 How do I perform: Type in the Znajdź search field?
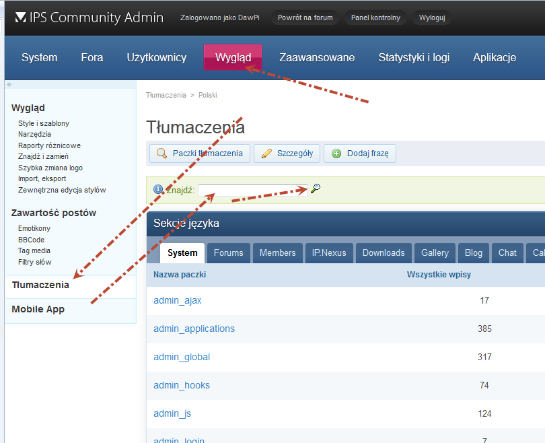(252, 190)
